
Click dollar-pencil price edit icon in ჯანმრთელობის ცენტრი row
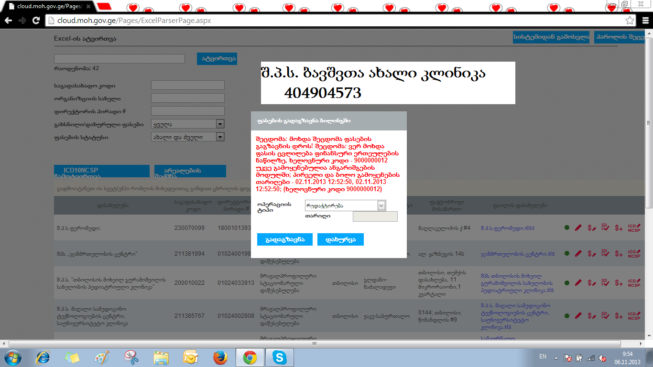[x=591, y=253]
